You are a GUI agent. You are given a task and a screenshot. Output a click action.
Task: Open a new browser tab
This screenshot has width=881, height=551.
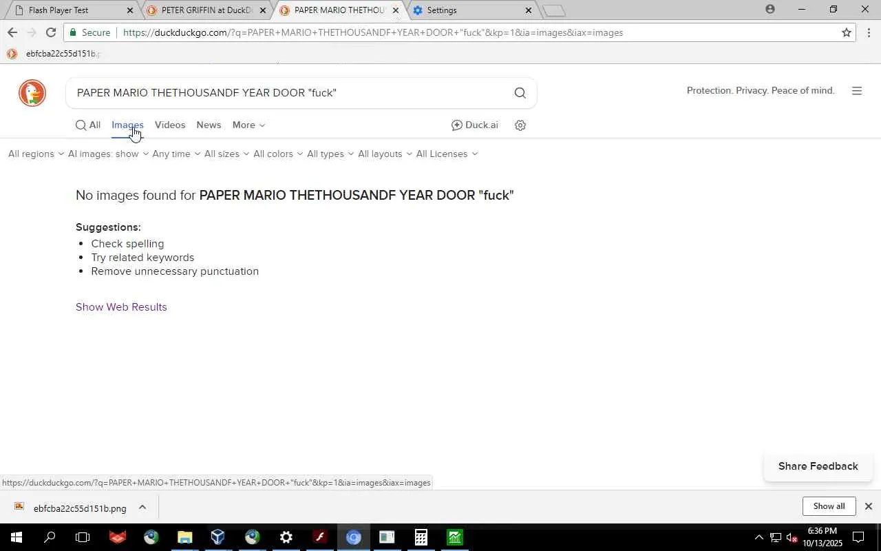(x=553, y=10)
